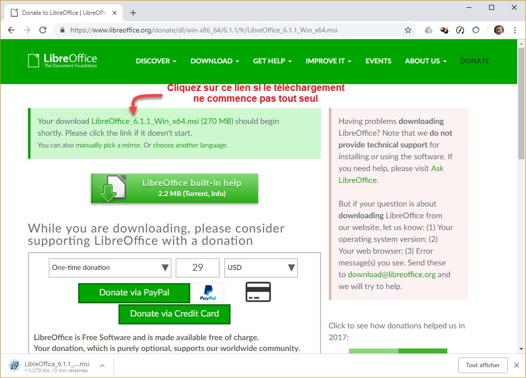Click the PayPal logo image

point(208,293)
